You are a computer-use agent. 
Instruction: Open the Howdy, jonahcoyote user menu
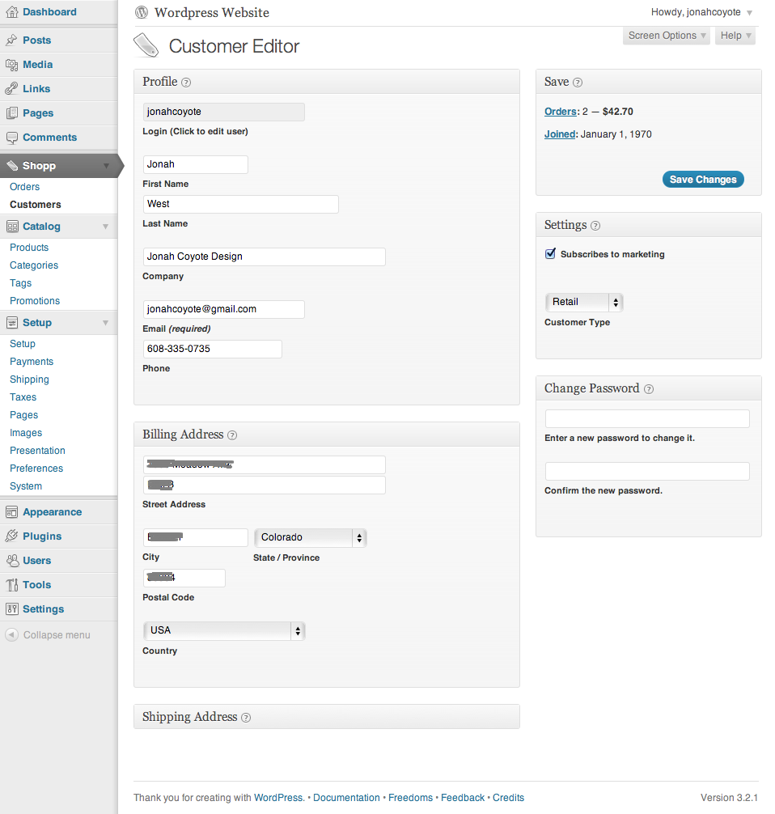tap(701, 12)
